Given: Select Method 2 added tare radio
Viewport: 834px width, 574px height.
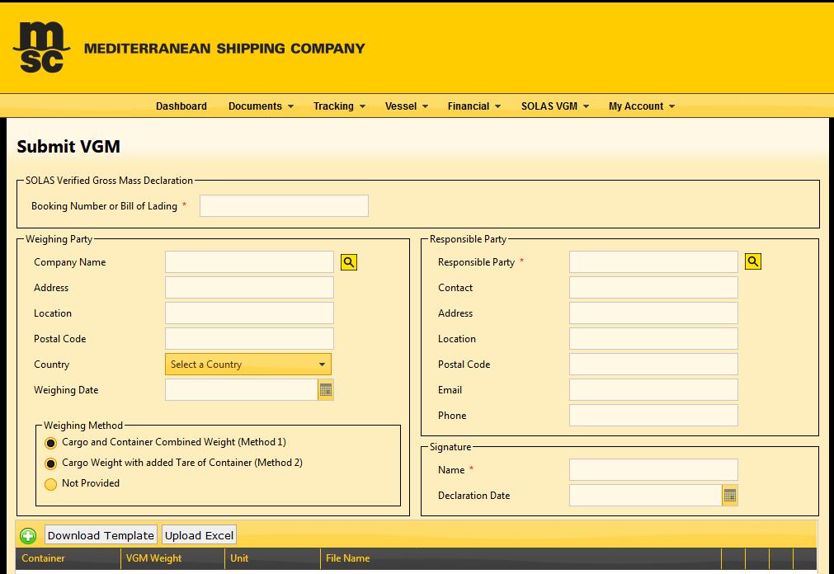Looking at the screenshot, I should 50,463.
